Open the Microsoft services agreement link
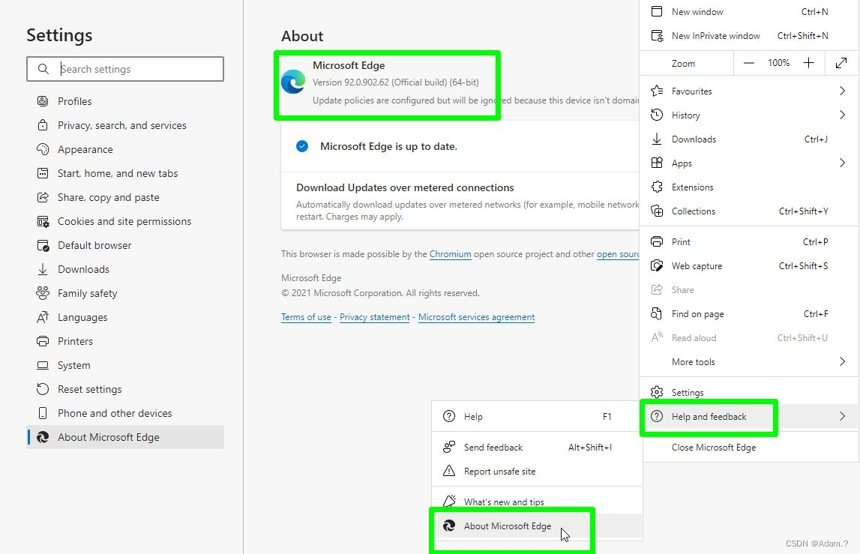860x554 pixels. 477,317
